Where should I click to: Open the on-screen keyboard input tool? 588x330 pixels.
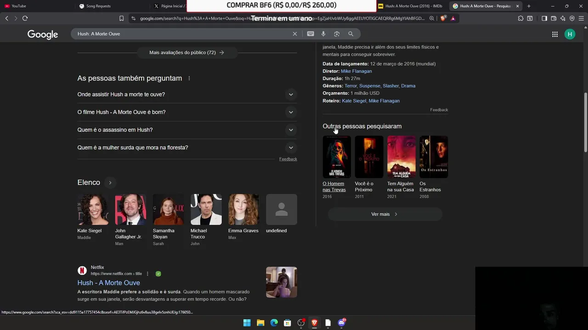[x=311, y=34]
